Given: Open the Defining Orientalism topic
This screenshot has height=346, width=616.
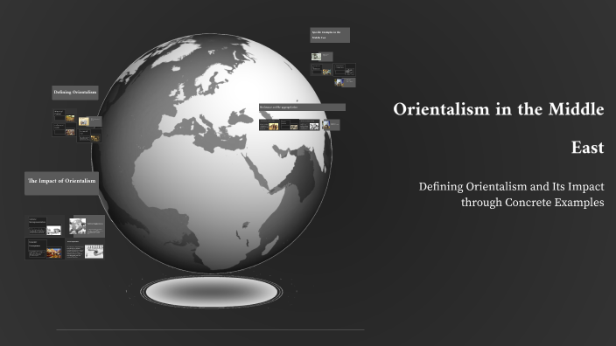Looking at the screenshot, I should [x=75, y=93].
